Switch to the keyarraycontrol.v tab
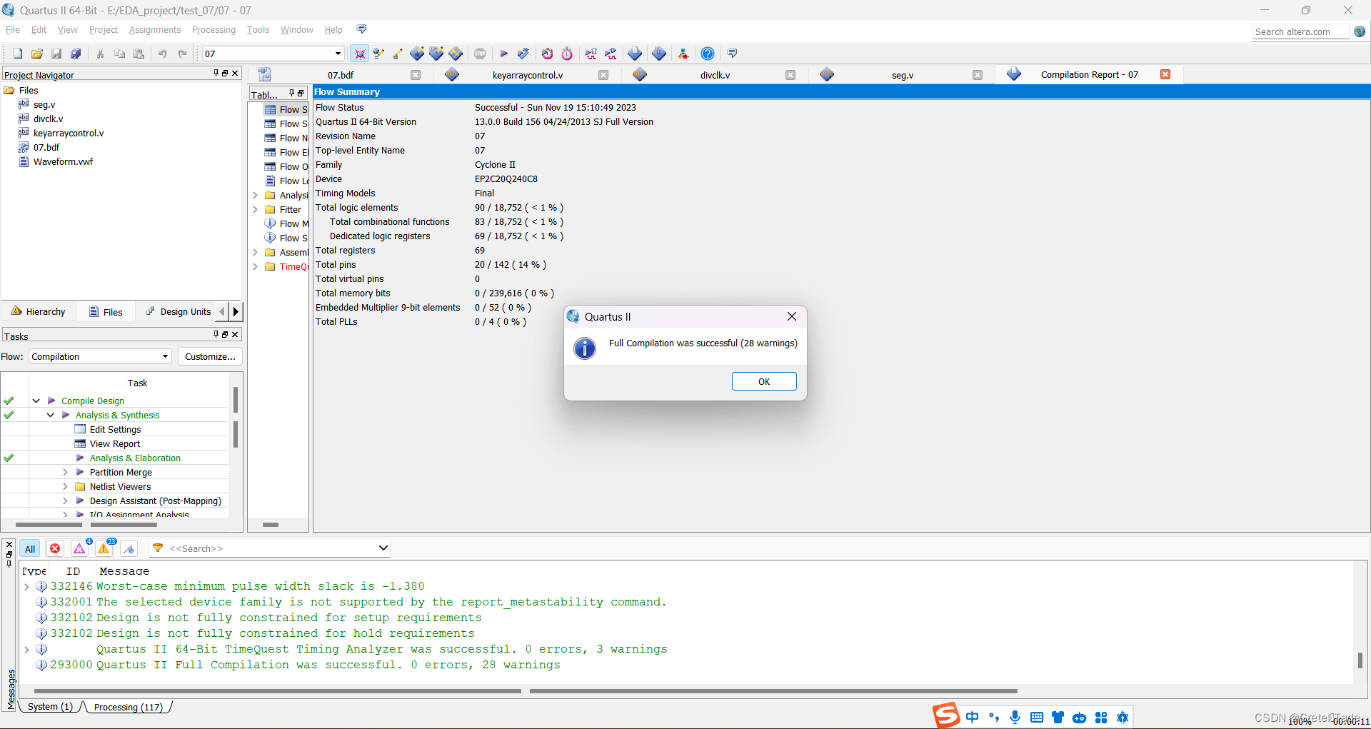The image size is (1371, 729). [528, 75]
